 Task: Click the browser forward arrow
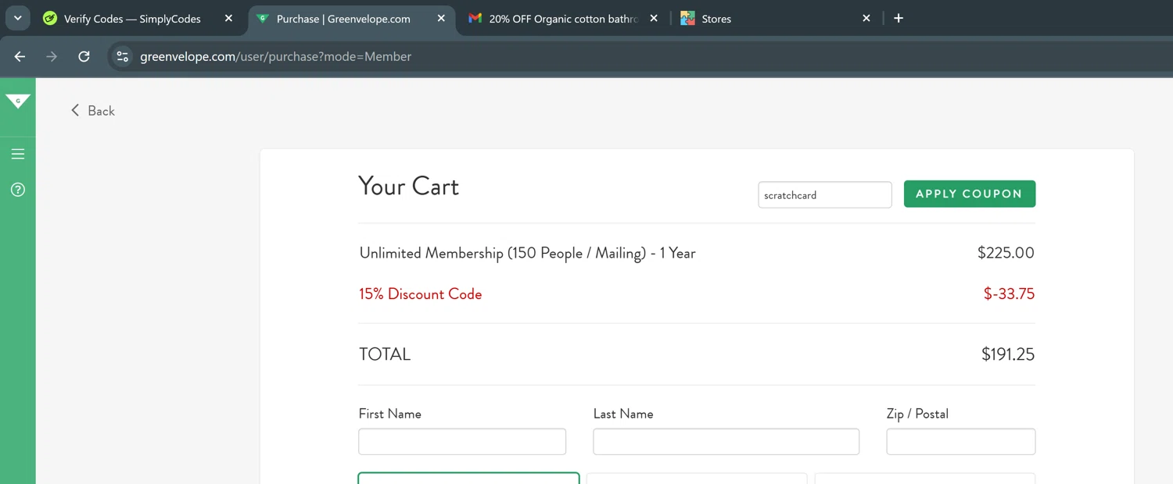(x=52, y=56)
